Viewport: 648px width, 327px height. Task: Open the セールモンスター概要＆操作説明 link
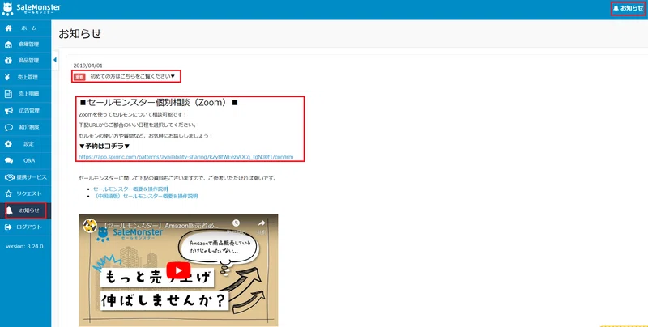pos(130,189)
